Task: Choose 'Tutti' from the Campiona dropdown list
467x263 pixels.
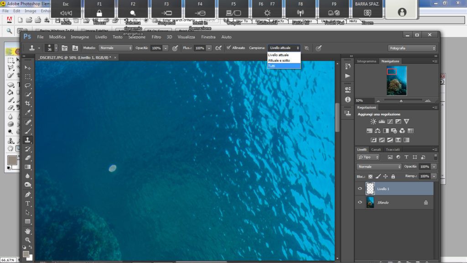Action: click(x=284, y=66)
